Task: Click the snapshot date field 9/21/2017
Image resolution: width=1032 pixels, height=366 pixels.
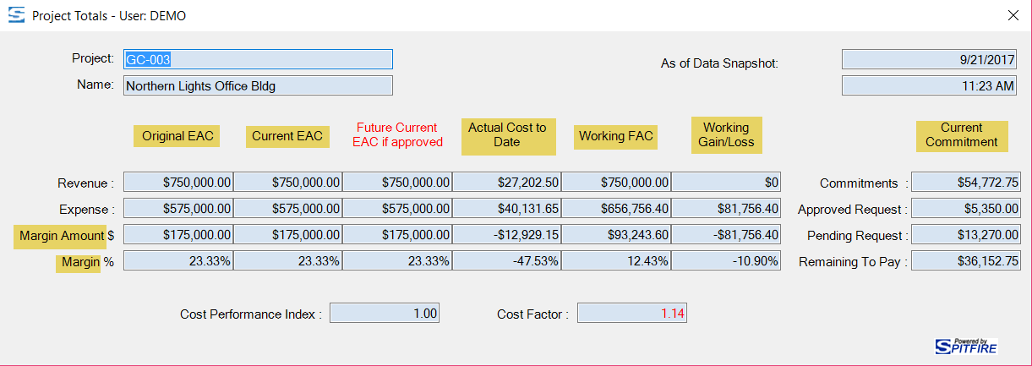Action: point(929,59)
